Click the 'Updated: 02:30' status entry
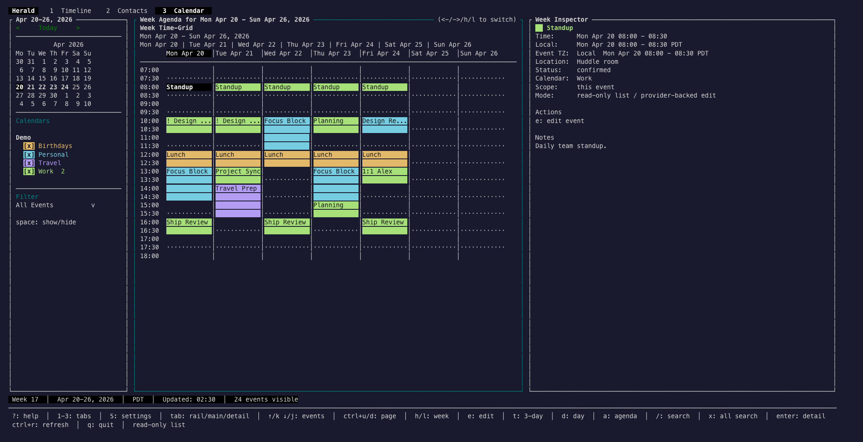Viewport: 863px width, 442px height. [189, 399]
